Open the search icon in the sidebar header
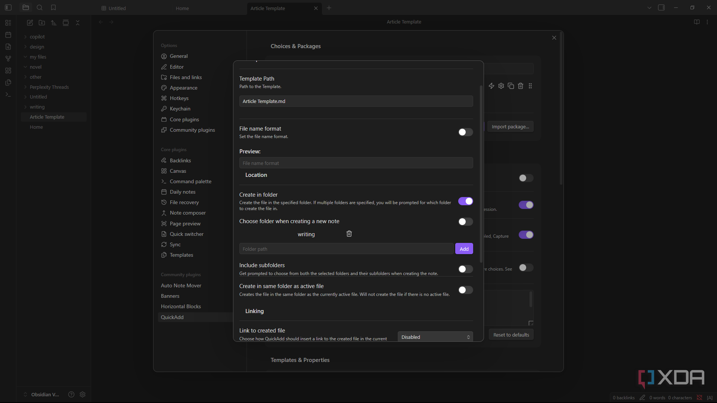The width and height of the screenshot is (717, 403). click(x=40, y=7)
